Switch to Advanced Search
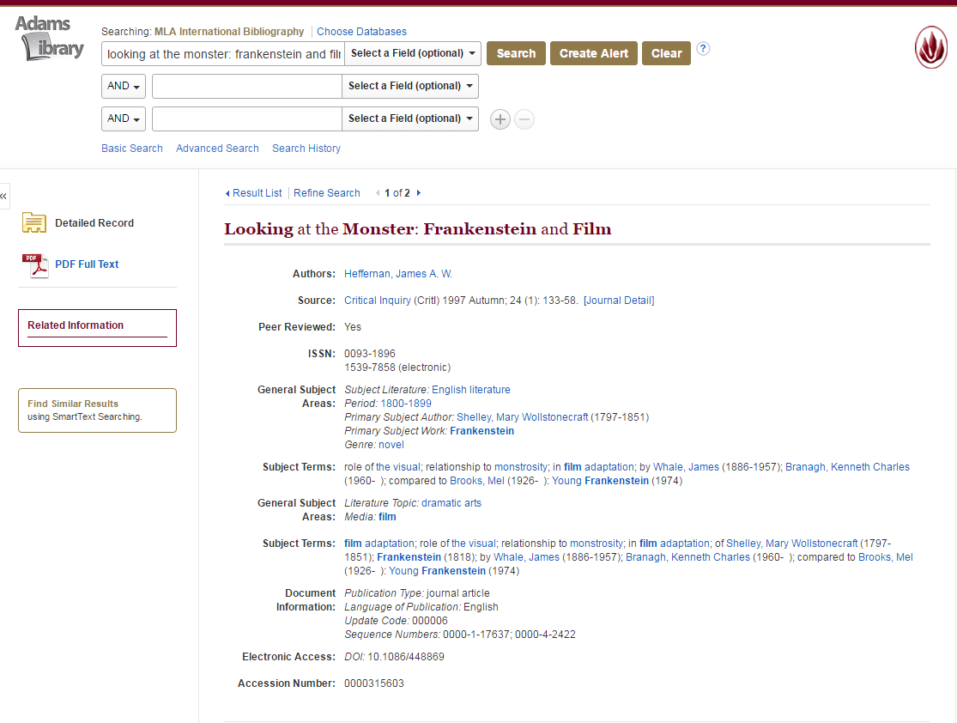Screen dimensions: 957x723 pyautogui.click(x=217, y=149)
